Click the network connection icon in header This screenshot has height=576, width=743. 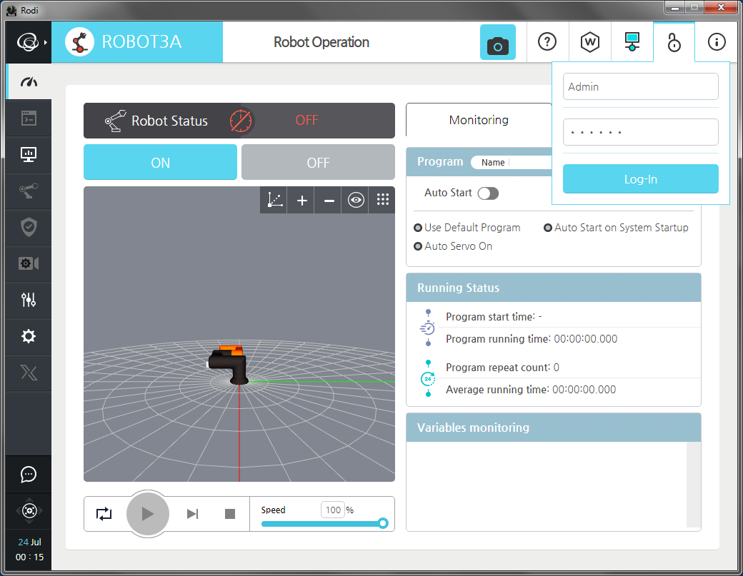(632, 42)
